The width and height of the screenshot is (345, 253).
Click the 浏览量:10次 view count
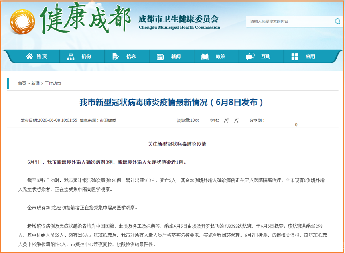pos(188,121)
